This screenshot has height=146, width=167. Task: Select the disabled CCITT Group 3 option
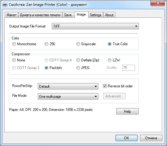click(26, 68)
